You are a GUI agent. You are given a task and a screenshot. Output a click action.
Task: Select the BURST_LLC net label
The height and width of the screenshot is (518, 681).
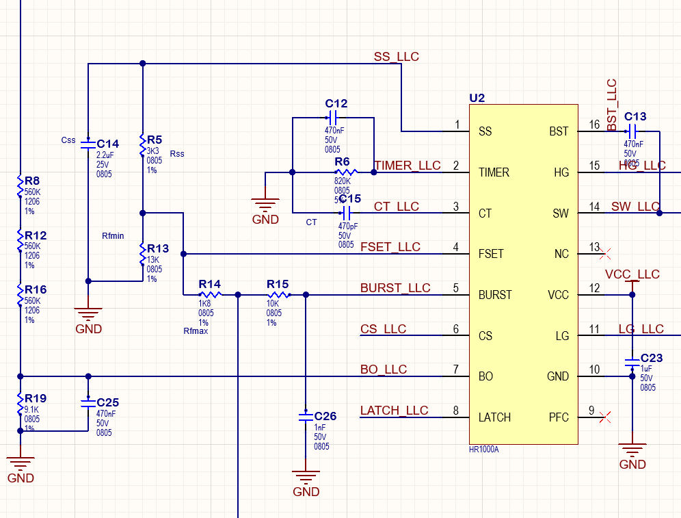coord(395,288)
